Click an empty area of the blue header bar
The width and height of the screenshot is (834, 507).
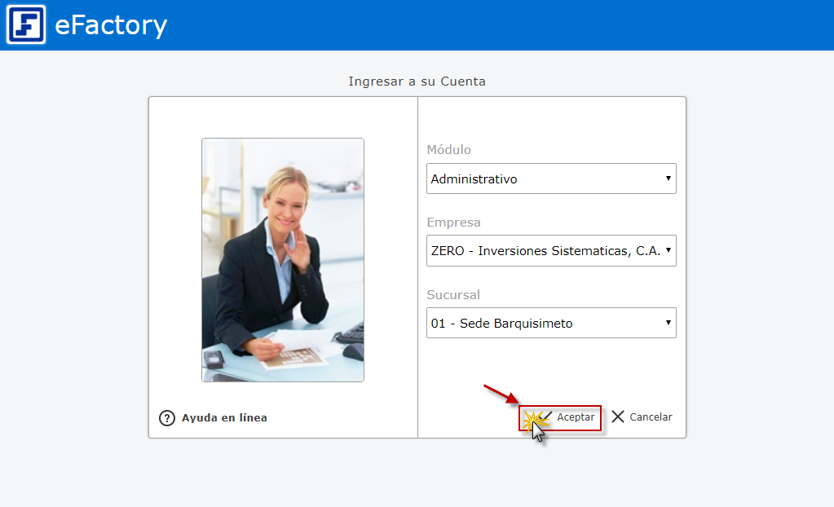(489, 24)
